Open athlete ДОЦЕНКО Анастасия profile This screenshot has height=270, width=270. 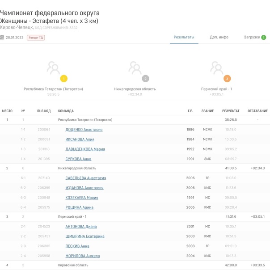pyautogui.click(x=84, y=130)
